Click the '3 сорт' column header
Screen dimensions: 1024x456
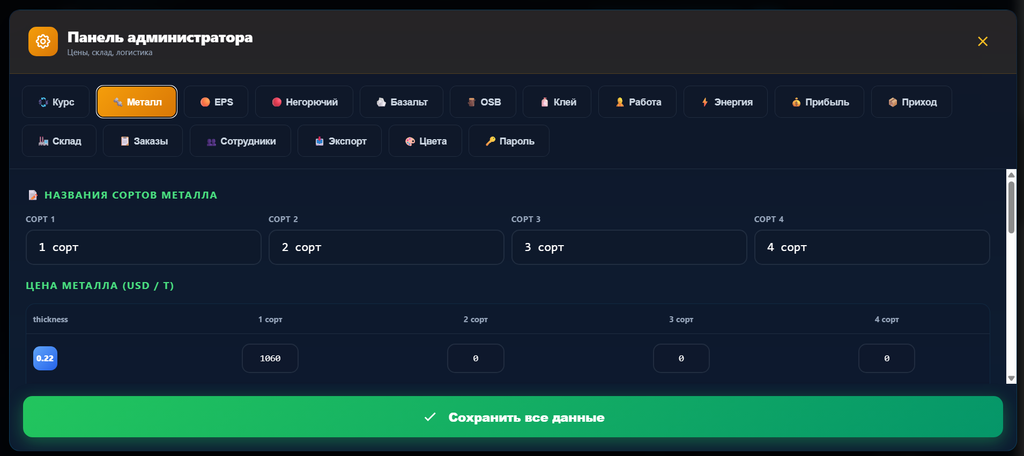681,320
